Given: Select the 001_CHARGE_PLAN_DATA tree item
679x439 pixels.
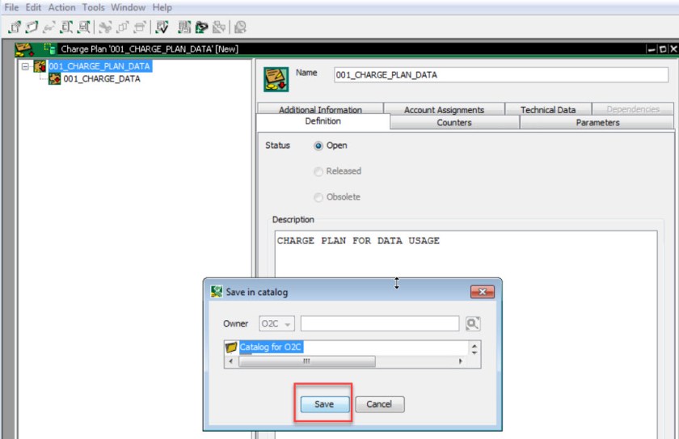Looking at the screenshot, I should coord(99,66).
